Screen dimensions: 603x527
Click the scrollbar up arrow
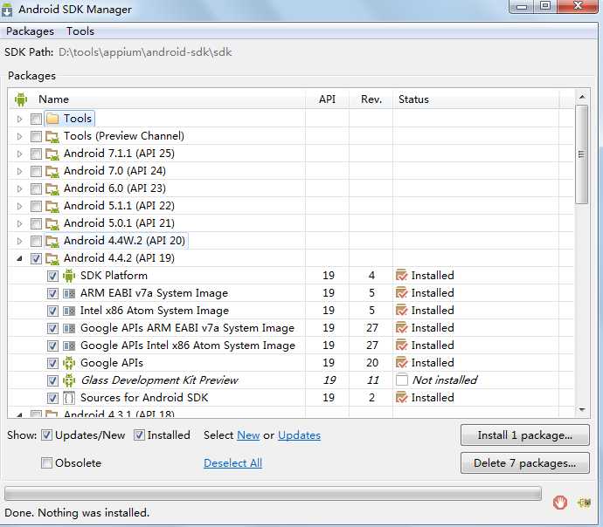pyautogui.click(x=582, y=97)
